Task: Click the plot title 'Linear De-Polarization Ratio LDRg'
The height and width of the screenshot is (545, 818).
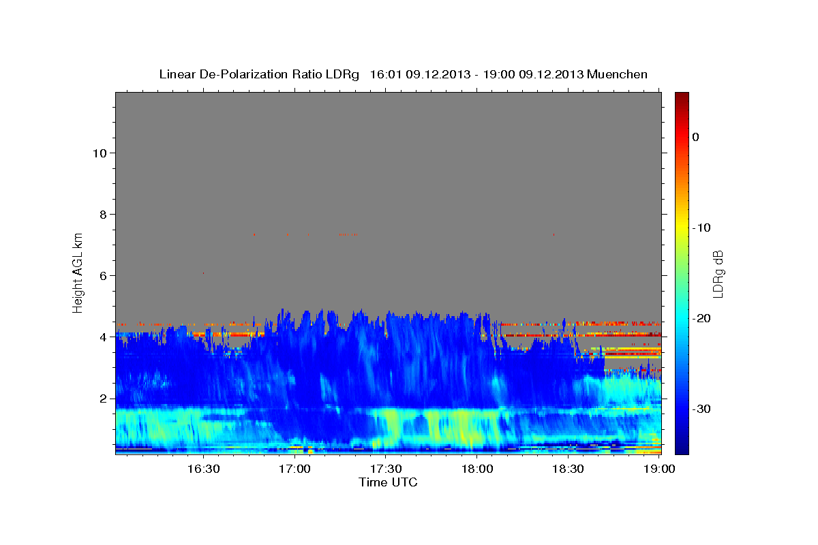Action: (258, 74)
